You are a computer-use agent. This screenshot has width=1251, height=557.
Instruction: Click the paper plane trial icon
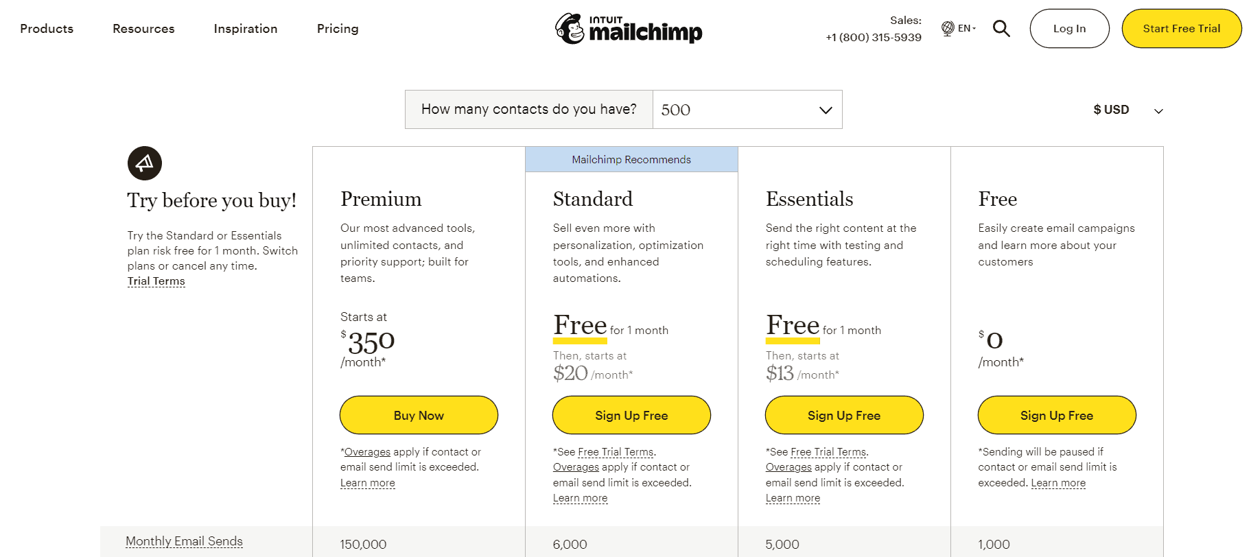click(145, 163)
